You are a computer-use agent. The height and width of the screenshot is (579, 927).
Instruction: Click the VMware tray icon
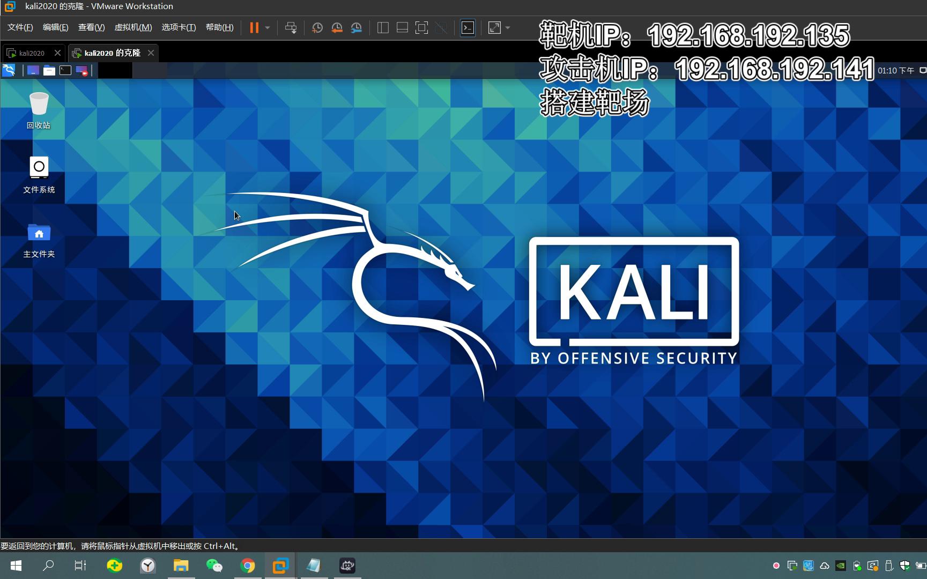point(792,566)
